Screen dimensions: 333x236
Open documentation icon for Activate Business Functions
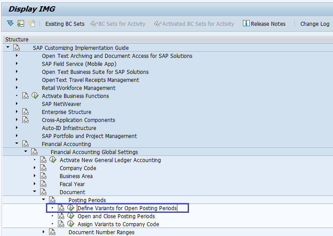pos(25,96)
